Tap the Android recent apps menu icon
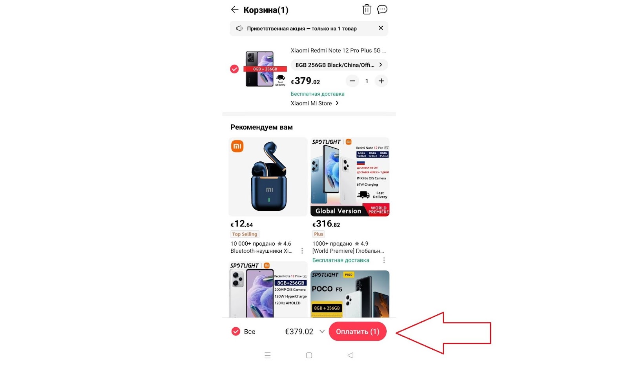 (x=268, y=356)
